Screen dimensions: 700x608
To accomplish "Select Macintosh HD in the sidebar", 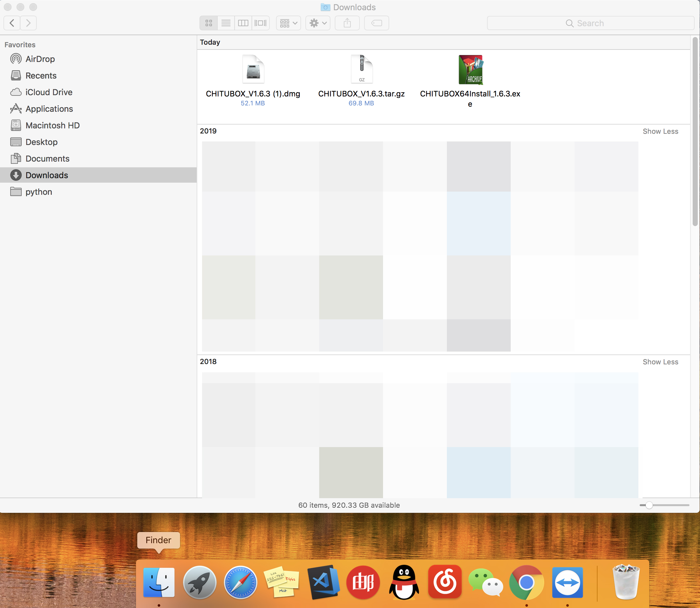I will [98, 125].
